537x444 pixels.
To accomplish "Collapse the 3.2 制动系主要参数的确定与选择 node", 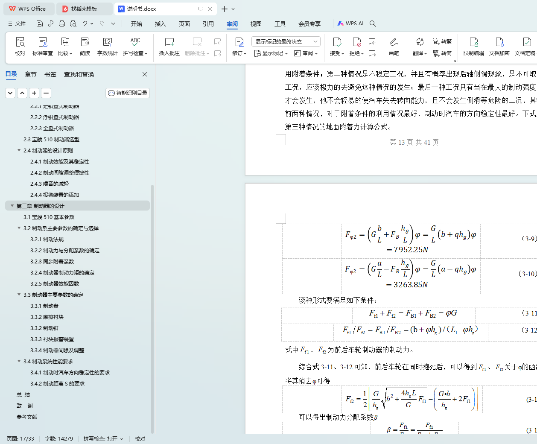I will 19,228.
